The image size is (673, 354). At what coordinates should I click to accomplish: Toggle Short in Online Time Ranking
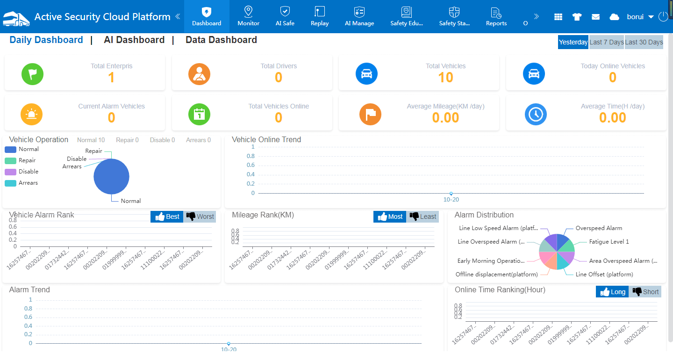click(x=645, y=292)
